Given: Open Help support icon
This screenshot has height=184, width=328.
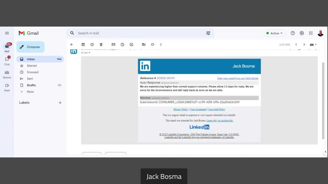Looking at the screenshot, I should (x=293, y=33).
